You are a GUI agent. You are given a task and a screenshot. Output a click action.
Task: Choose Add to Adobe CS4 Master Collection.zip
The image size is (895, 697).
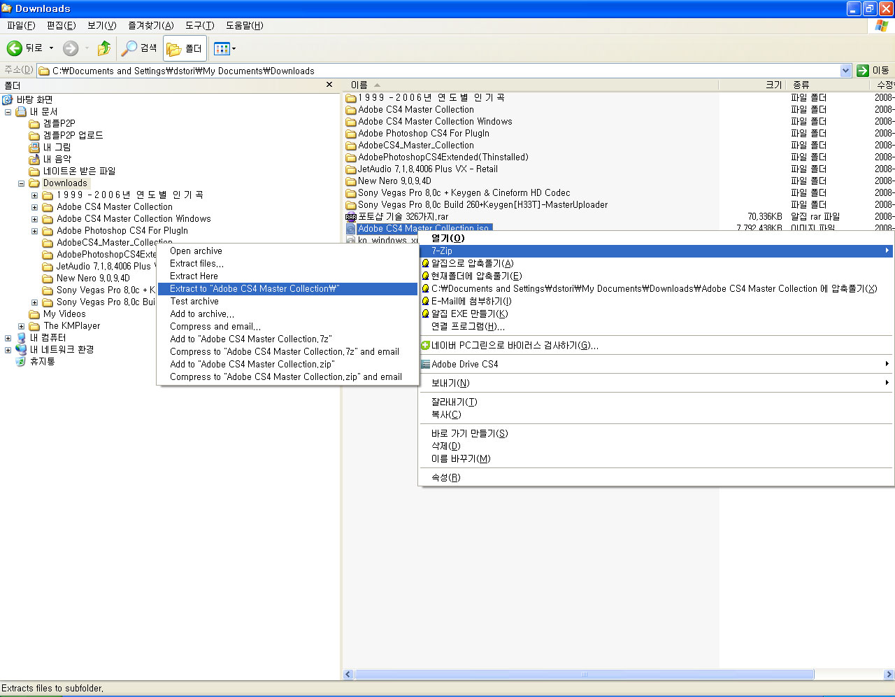click(287, 364)
